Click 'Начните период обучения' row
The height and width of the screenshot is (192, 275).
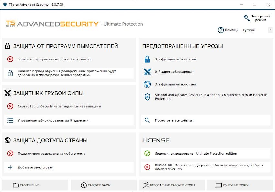point(69,73)
